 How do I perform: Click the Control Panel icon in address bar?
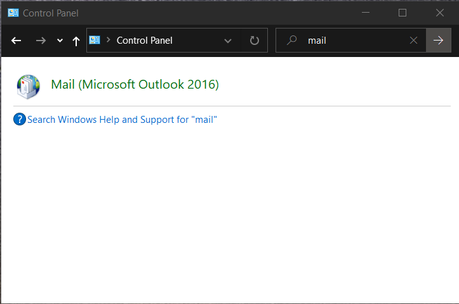click(x=95, y=40)
